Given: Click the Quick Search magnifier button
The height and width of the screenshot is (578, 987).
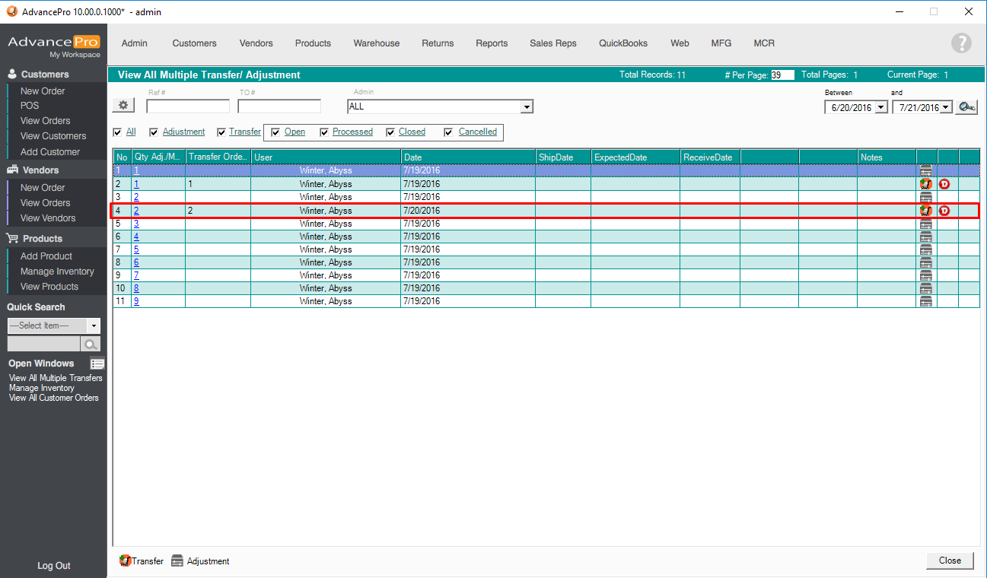Looking at the screenshot, I should (x=92, y=345).
